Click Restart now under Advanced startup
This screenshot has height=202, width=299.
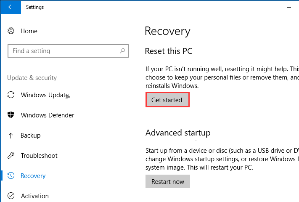(167, 182)
